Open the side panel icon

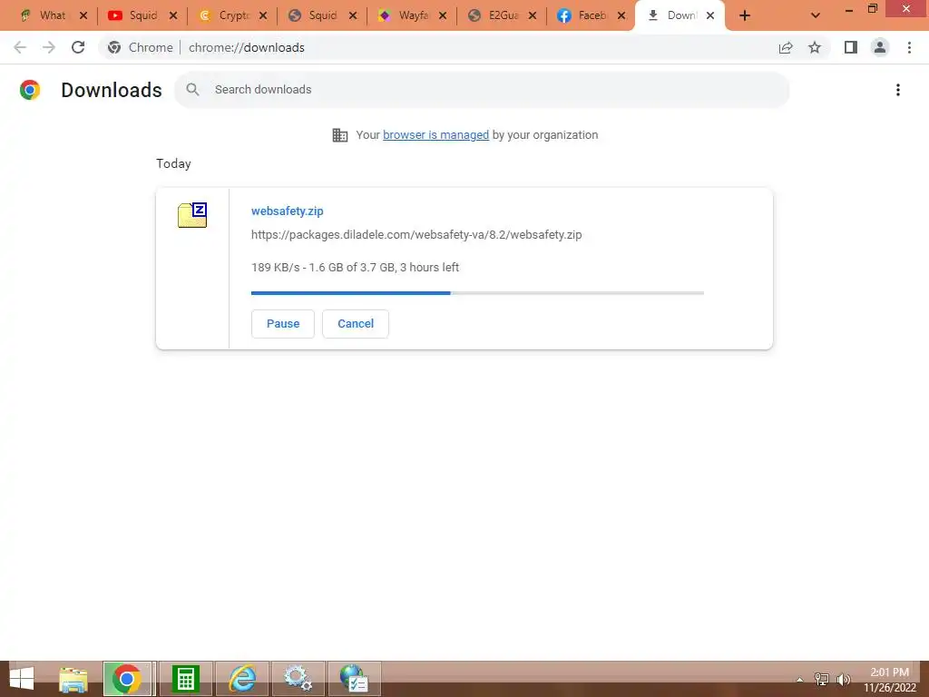pos(851,47)
